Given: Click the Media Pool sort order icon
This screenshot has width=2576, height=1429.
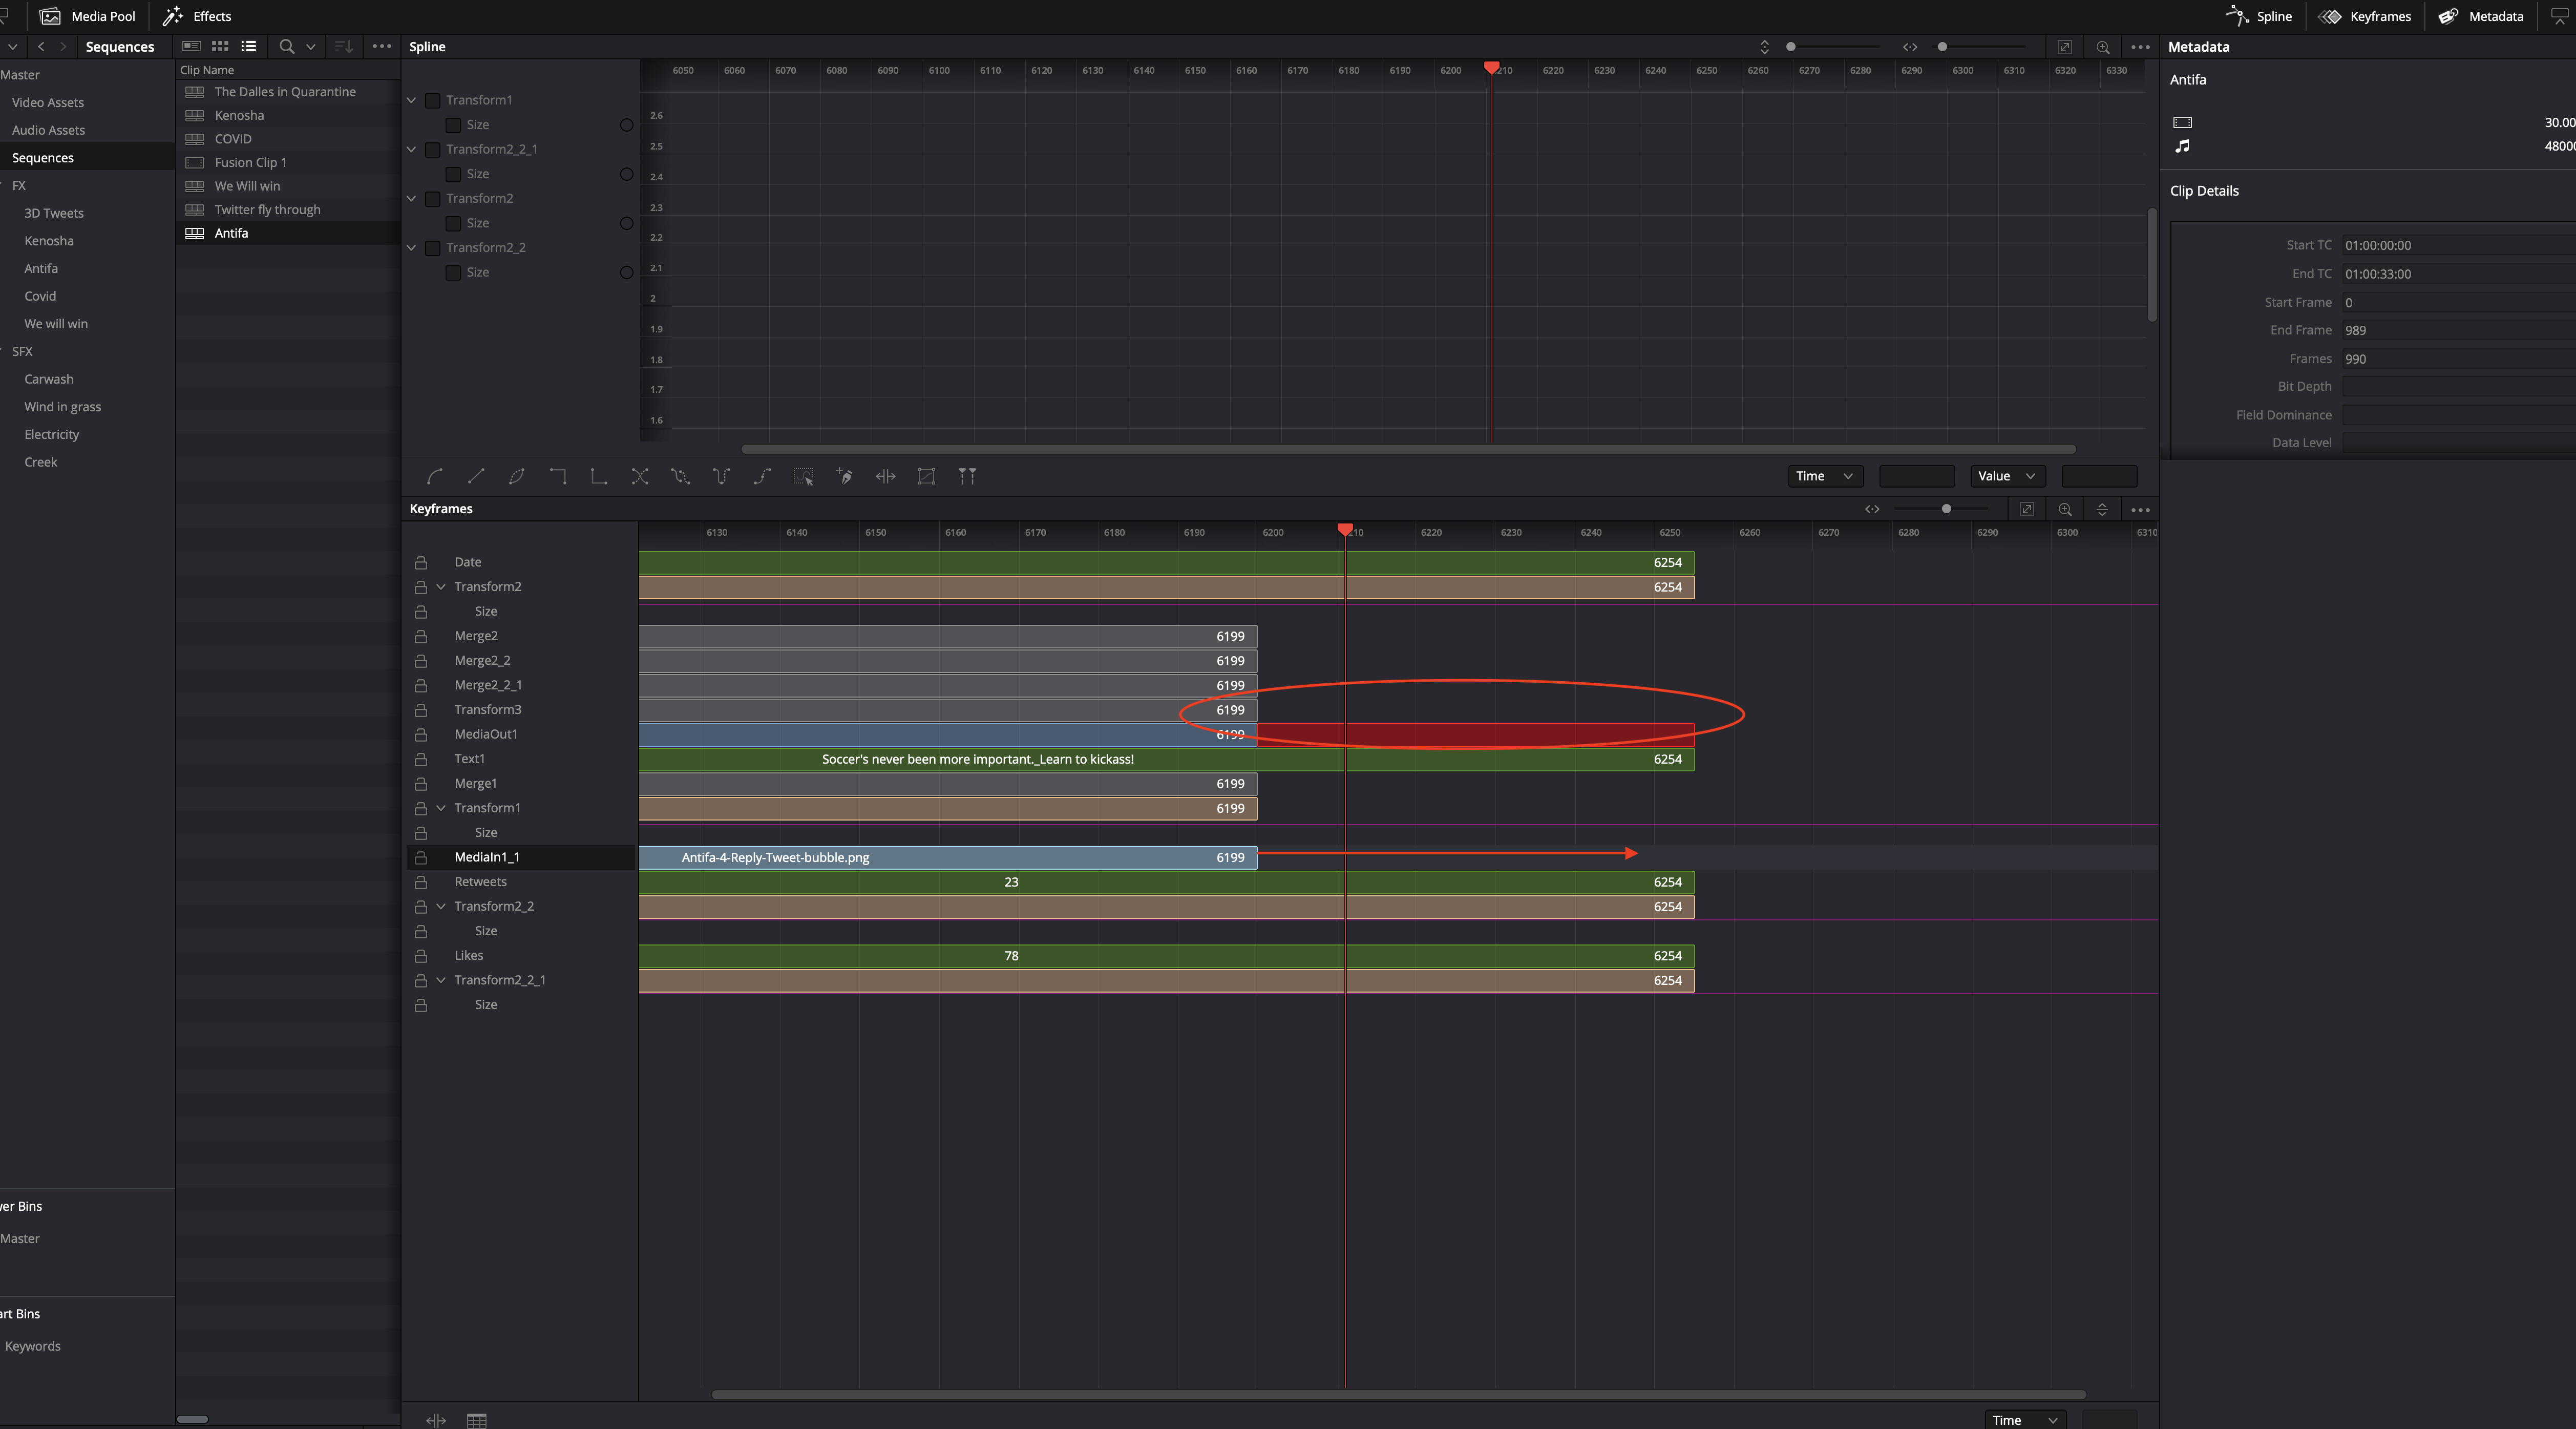Looking at the screenshot, I should pos(343,46).
